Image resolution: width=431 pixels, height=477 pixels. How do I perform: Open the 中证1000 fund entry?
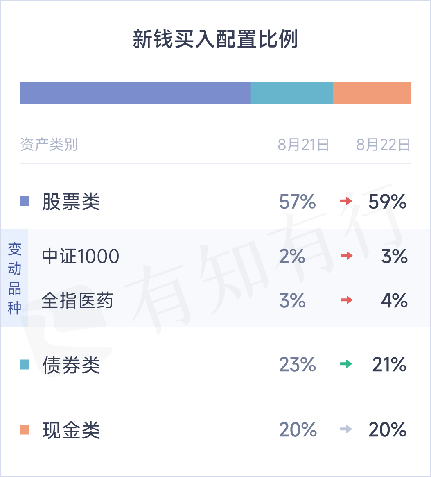(x=81, y=257)
